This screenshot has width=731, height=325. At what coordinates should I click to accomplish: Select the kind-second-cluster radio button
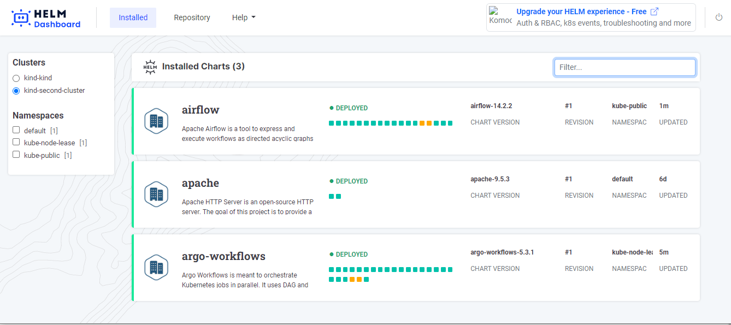pos(16,91)
